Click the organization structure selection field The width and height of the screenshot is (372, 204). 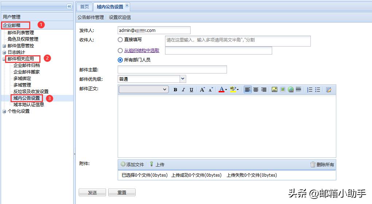tap(219, 51)
